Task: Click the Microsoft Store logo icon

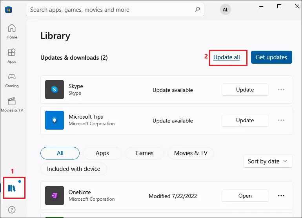Action: tap(9, 10)
